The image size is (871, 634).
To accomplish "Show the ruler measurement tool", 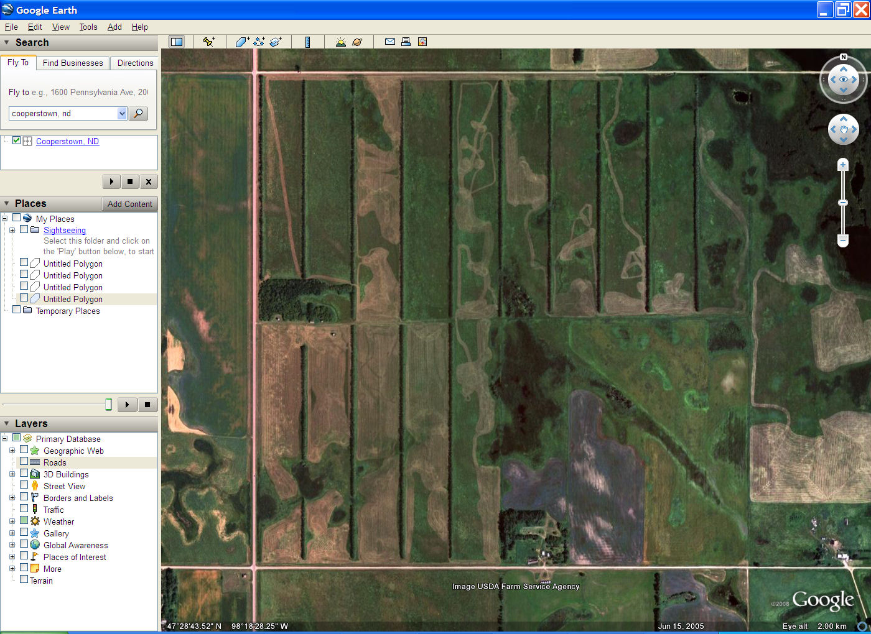I will click(307, 42).
